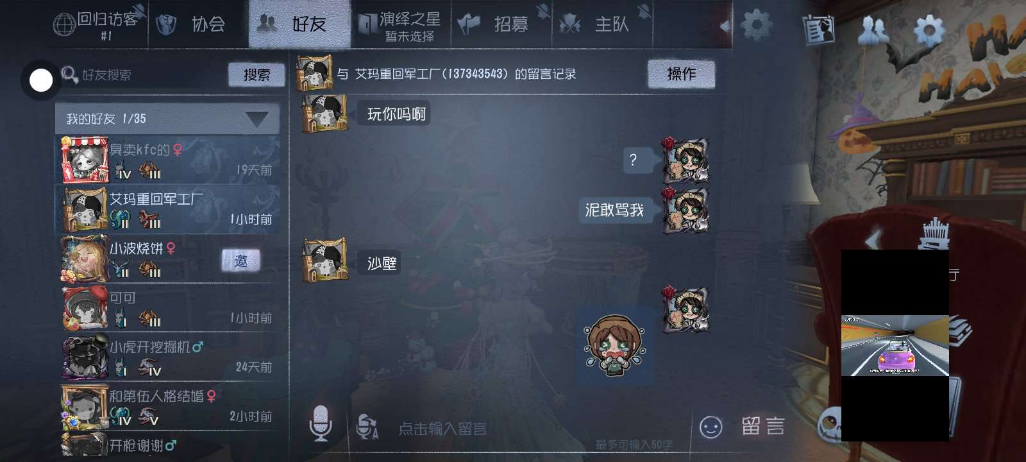Switch to the 协会 tab
The width and height of the screenshot is (1026, 462).
click(x=198, y=24)
